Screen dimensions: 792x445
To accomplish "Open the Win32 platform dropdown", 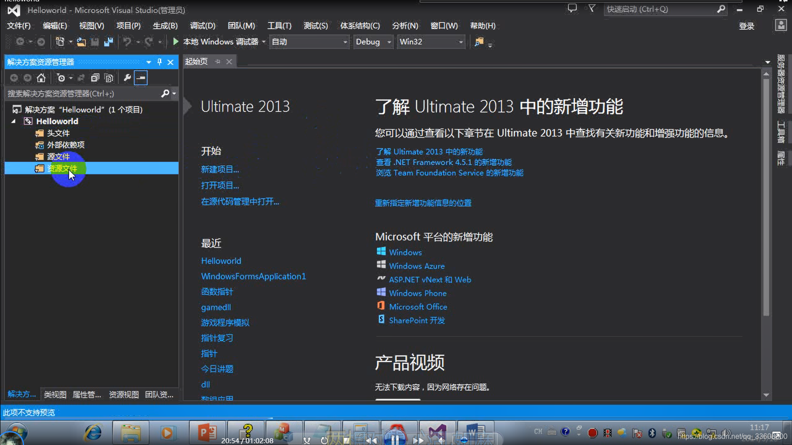I will pos(430,42).
